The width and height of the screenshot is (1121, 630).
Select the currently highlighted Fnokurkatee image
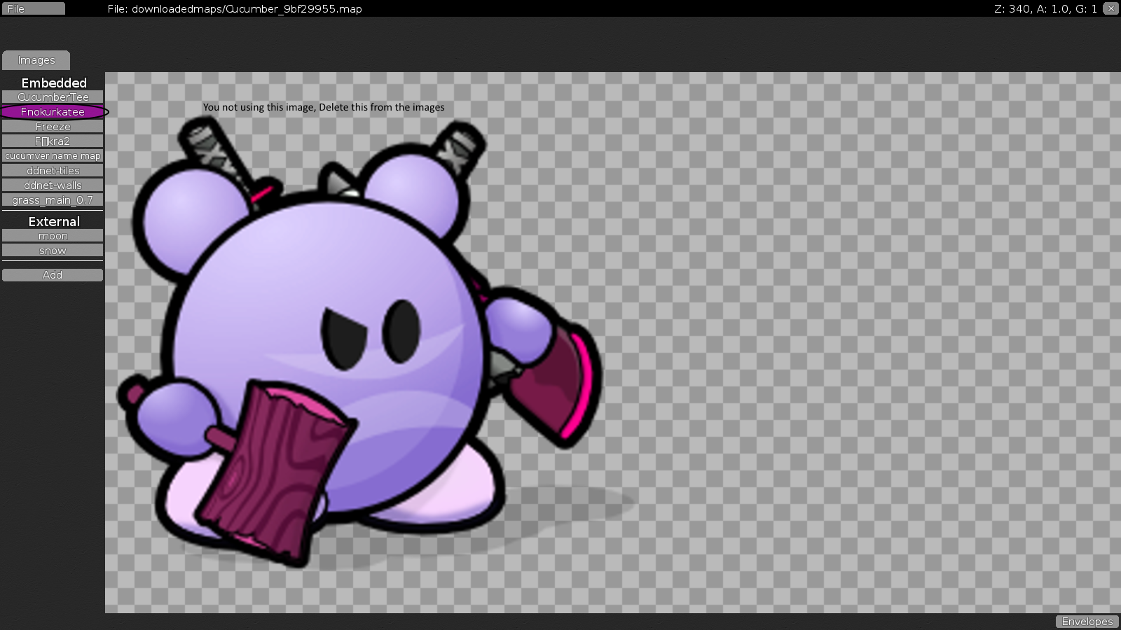pos(53,111)
